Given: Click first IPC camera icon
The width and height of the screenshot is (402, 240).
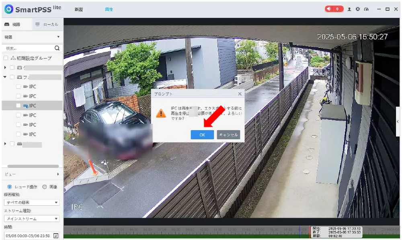Looking at the screenshot, I should [x=26, y=86].
